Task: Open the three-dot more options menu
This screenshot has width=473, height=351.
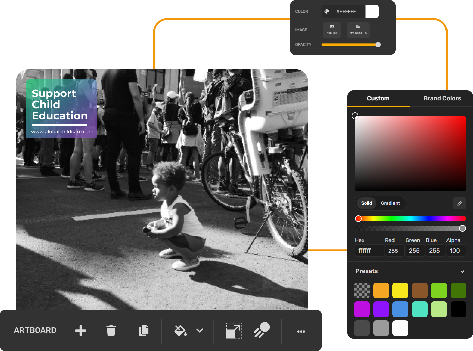Action: [x=301, y=331]
